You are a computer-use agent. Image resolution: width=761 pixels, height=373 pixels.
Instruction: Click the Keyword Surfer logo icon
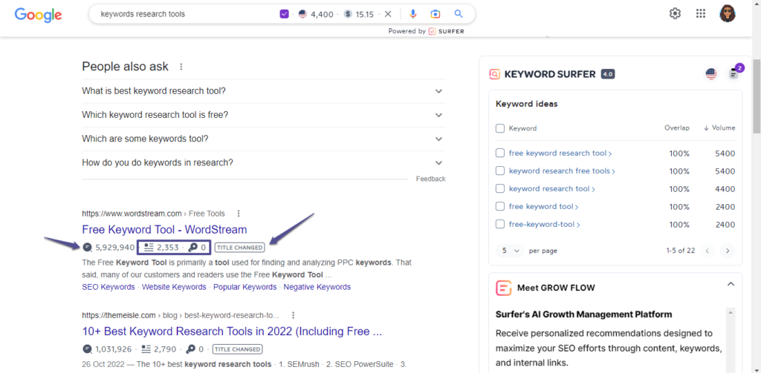coord(494,74)
